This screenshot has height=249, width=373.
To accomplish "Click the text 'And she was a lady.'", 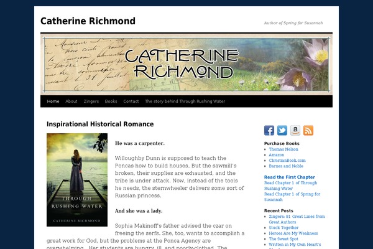I will (x=139, y=211).
